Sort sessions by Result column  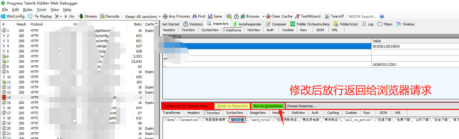coord(21,24)
